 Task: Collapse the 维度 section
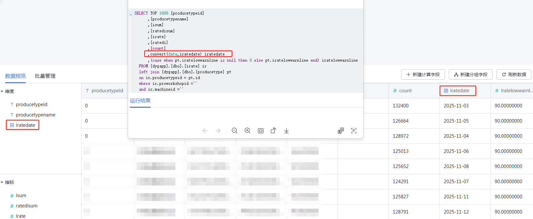pos(2,92)
